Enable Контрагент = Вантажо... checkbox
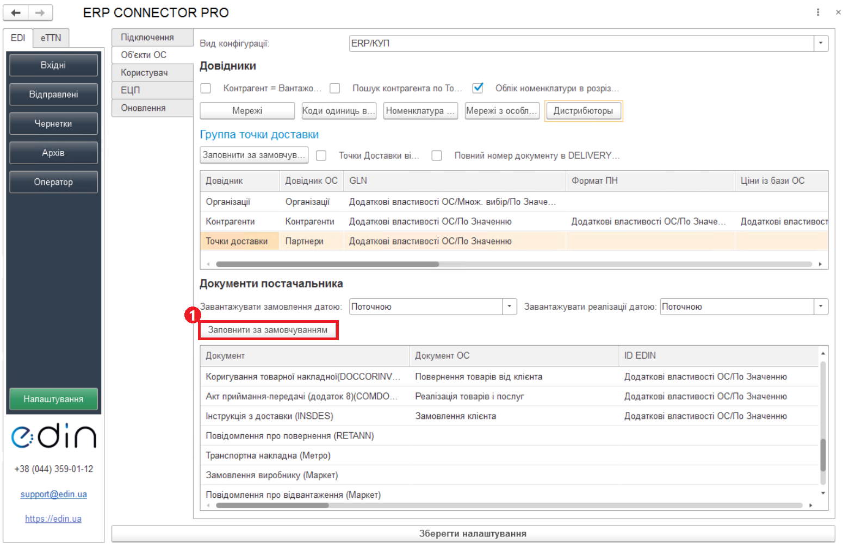Image resolution: width=843 pixels, height=544 pixels. (x=206, y=88)
